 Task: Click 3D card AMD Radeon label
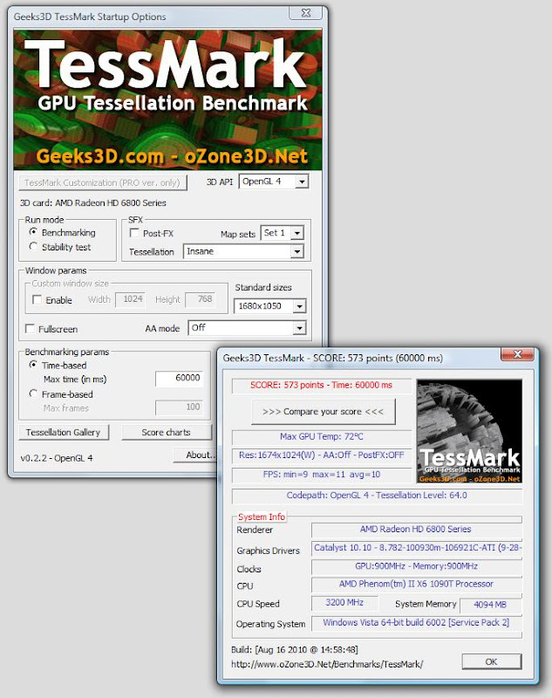coord(93,203)
